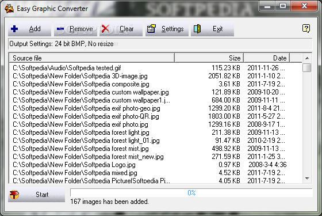
Task: Click the 0% progress bar
Action: click(191, 193)
